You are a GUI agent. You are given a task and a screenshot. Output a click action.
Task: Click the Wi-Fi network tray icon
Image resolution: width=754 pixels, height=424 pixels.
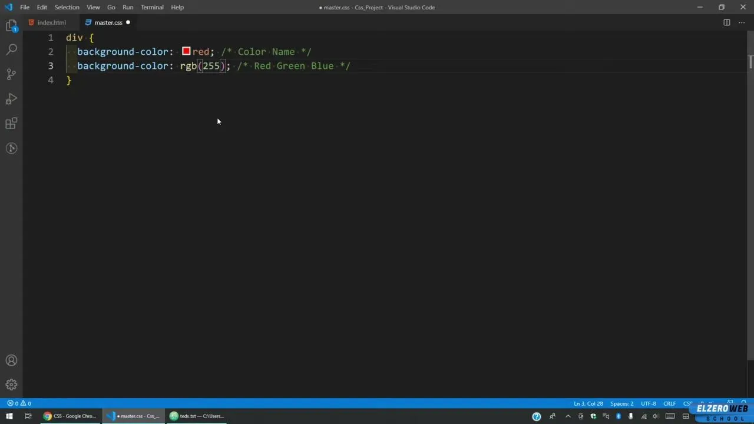pos(644,416)
